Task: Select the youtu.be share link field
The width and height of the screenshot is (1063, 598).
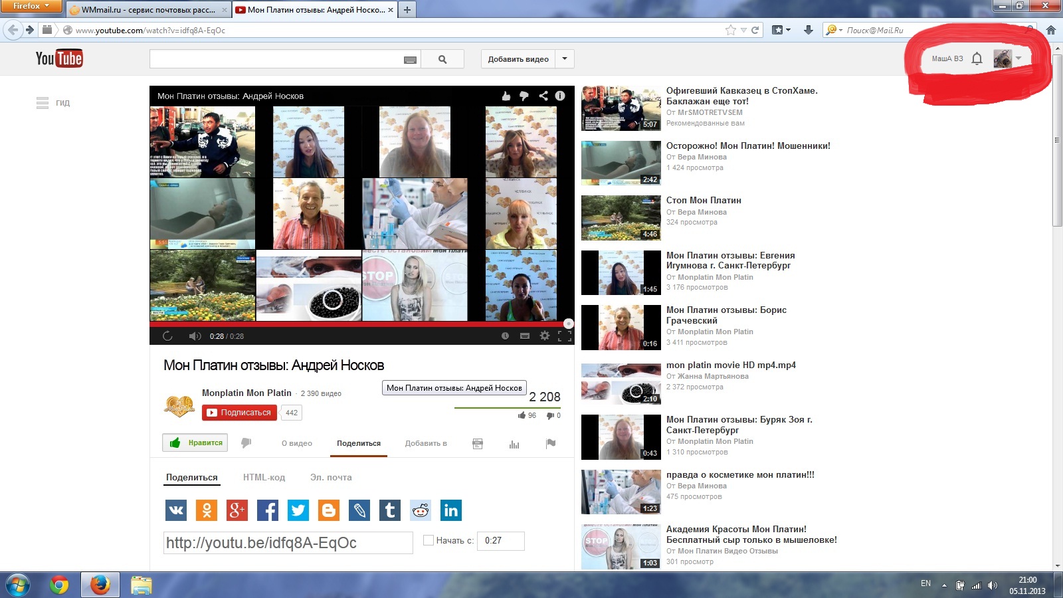Action: pos(288,543)
